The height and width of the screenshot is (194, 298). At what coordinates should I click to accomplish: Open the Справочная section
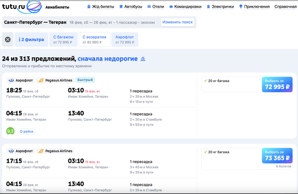[x=285, y=7]
